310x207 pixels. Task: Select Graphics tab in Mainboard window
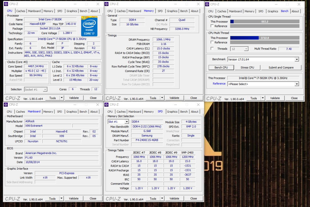[71, 112]
